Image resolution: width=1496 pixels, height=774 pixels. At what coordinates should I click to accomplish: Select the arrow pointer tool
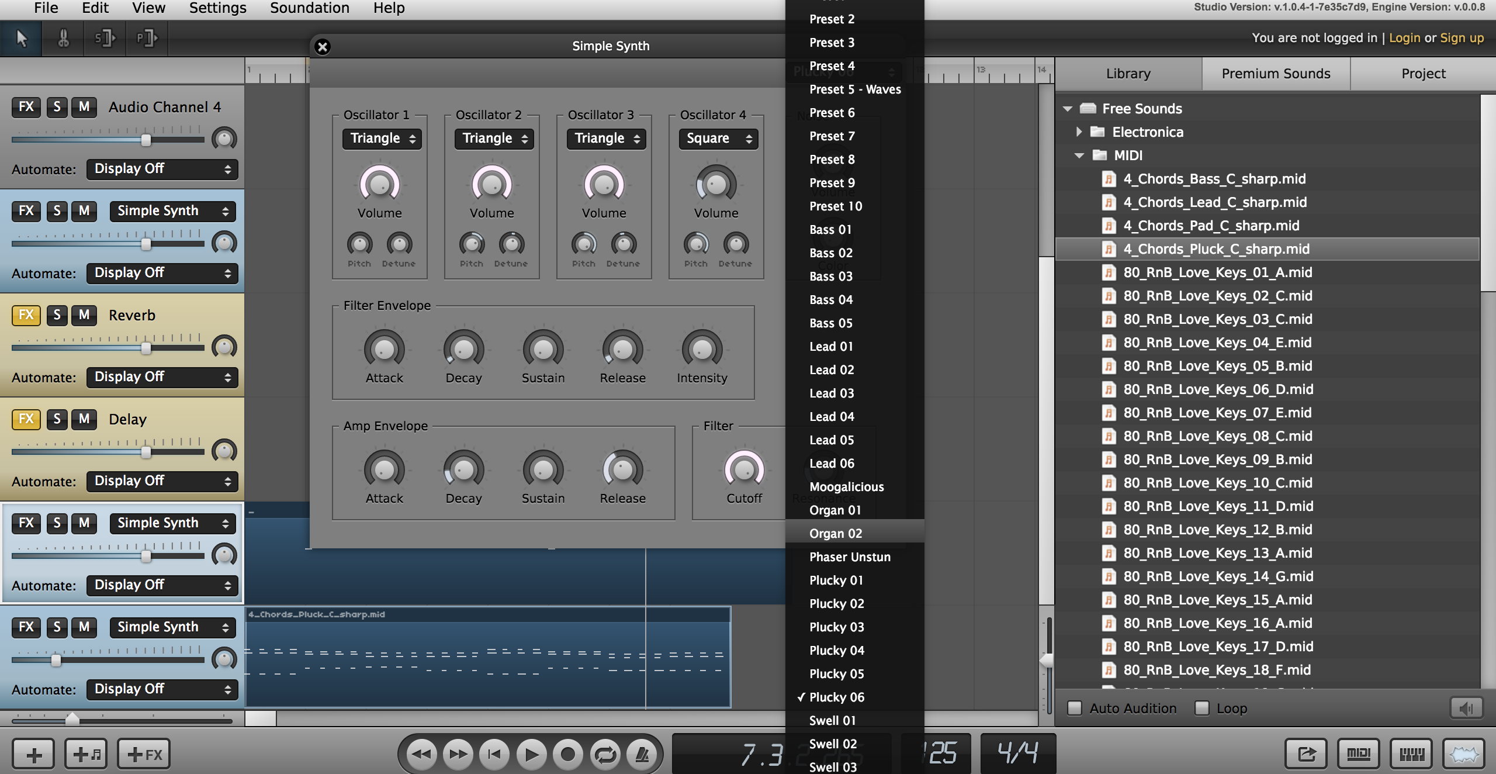tap(22, 39)
